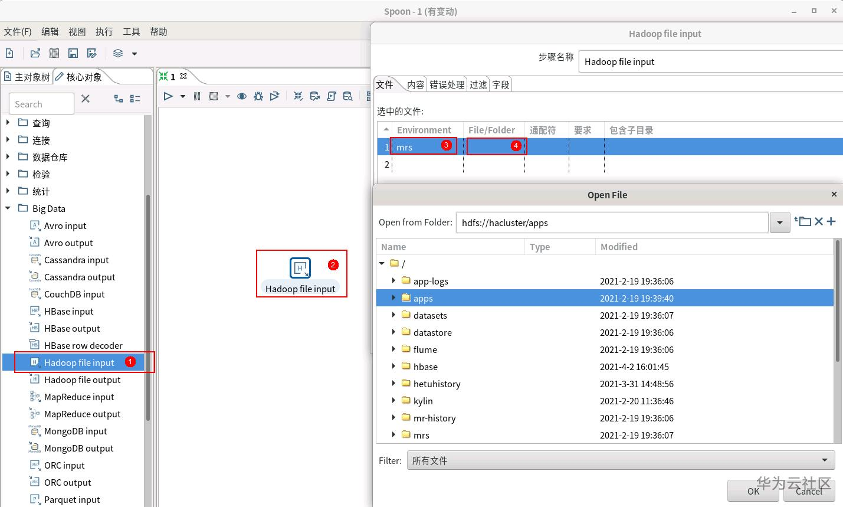Click the Explore repository toolbar icon
The image size is (843, 507).
(54, 53)
